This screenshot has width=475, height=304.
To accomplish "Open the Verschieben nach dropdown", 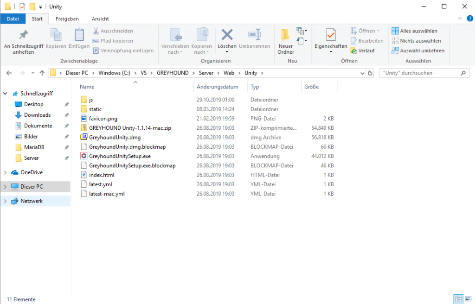I will [175, 42].
